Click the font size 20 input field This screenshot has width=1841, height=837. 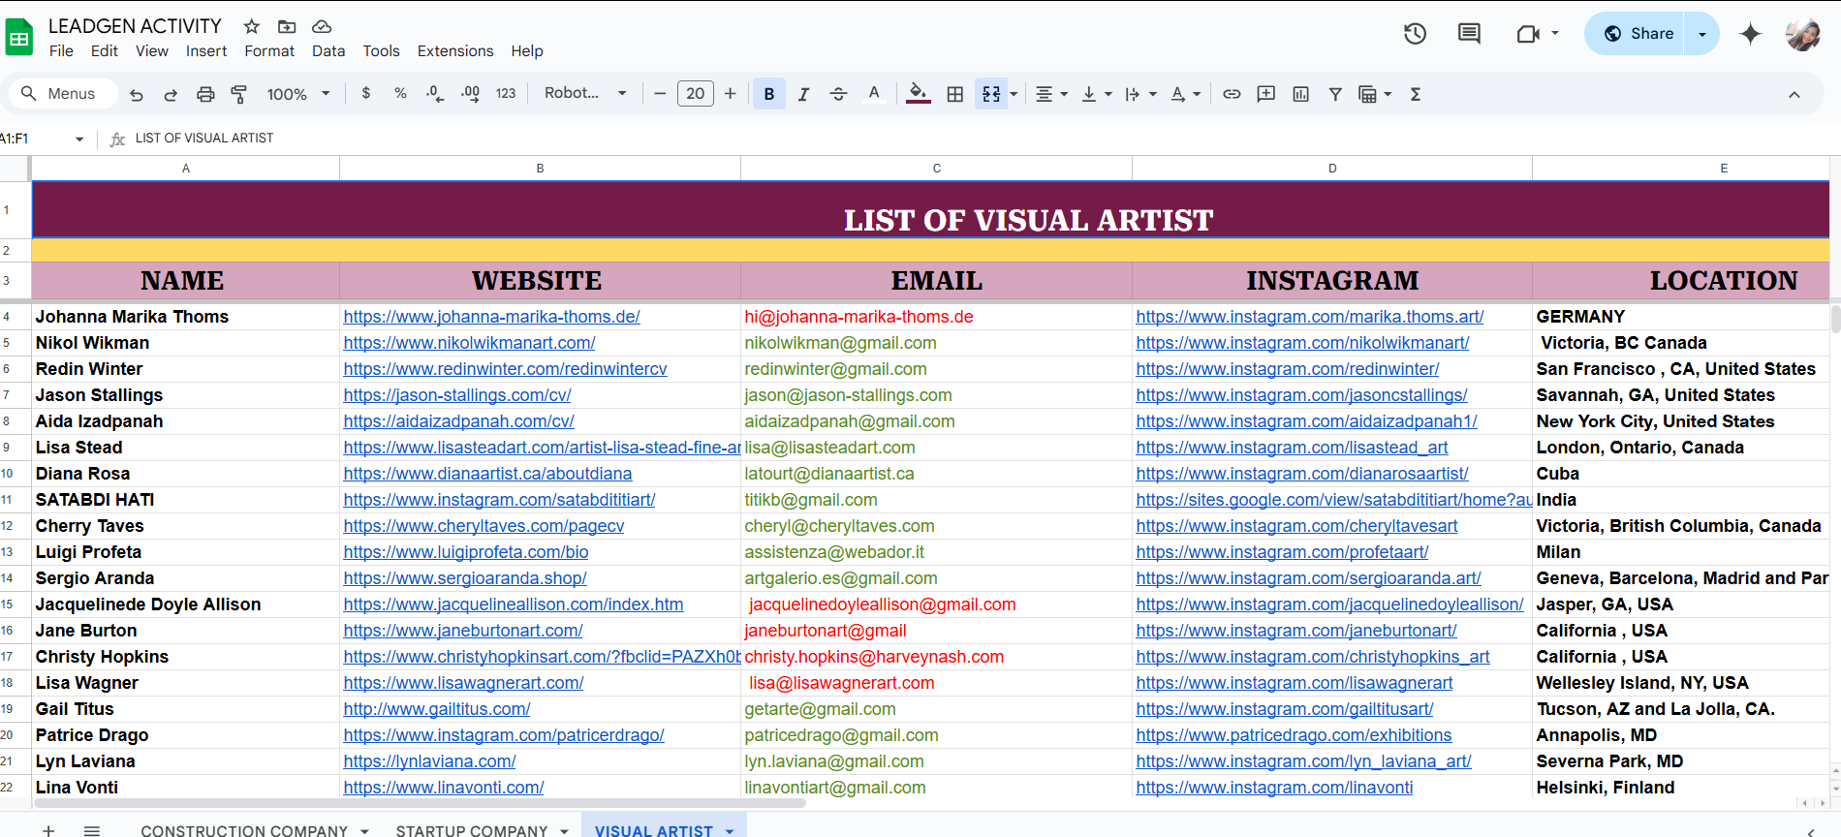(x=696, y=94)
